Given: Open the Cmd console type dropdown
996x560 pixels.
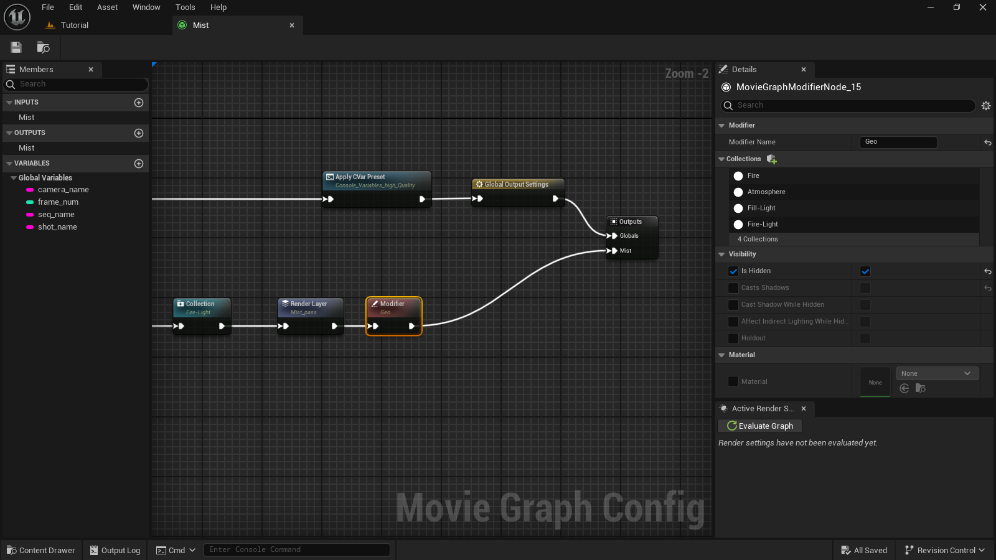Looking at the screenshot, I should pos(176,551).
